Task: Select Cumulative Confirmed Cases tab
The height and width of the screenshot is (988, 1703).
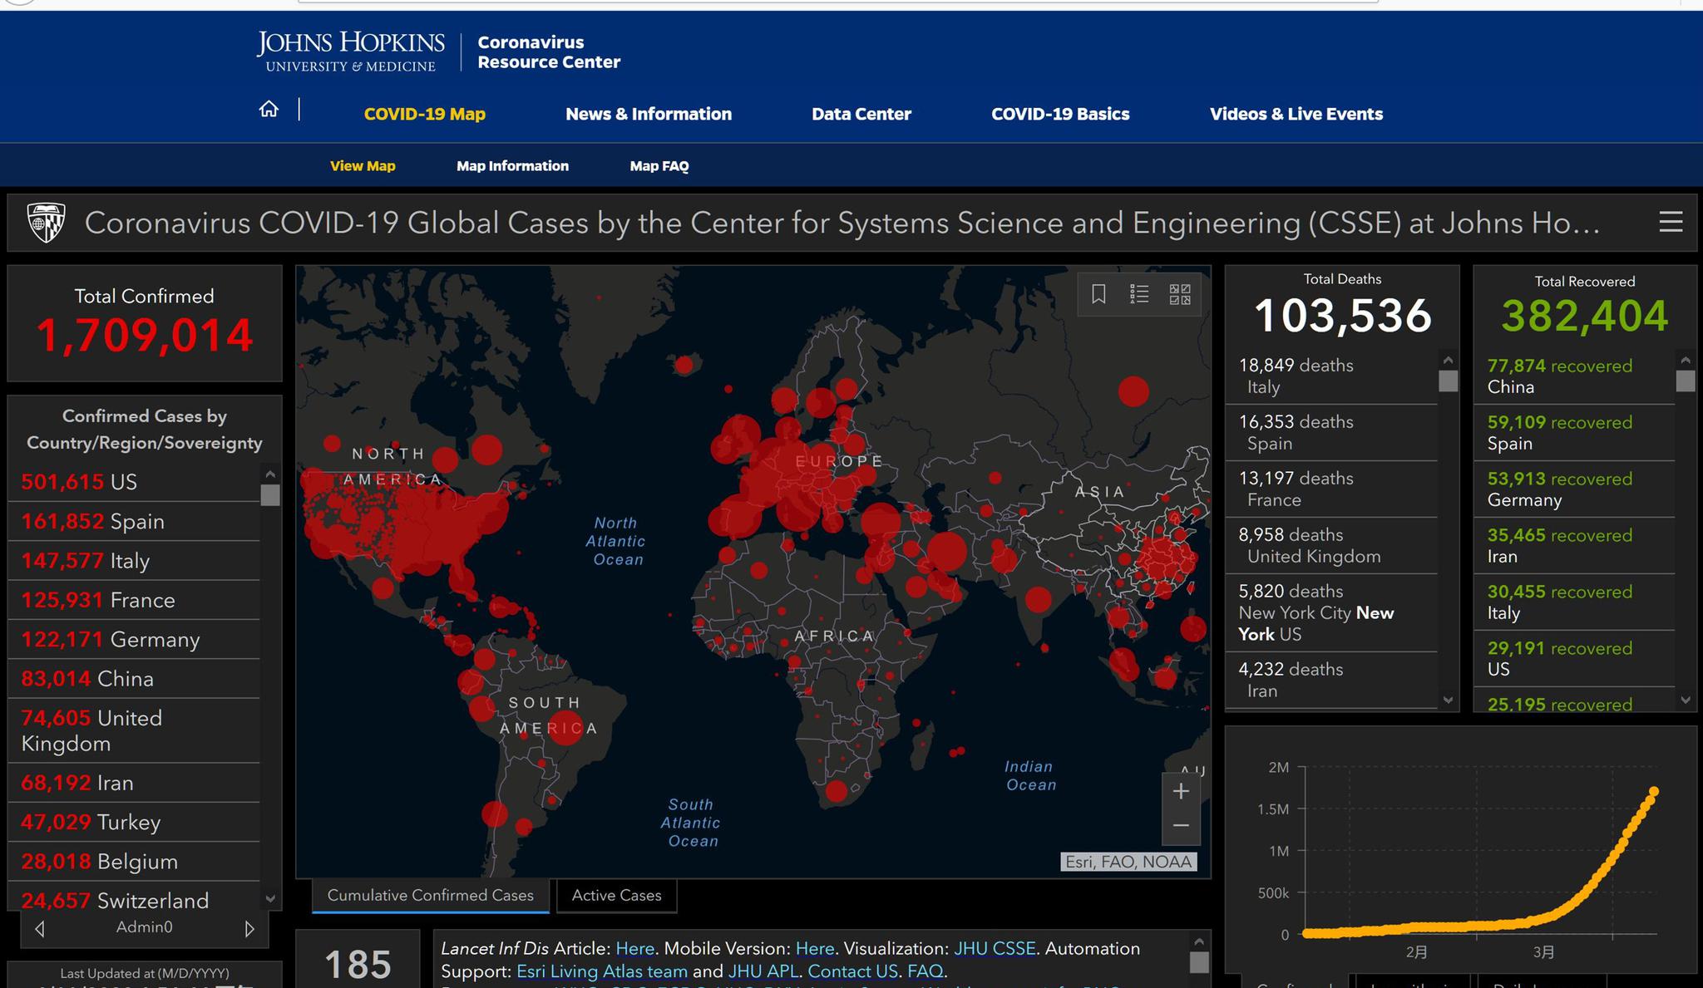Action: 430,895
